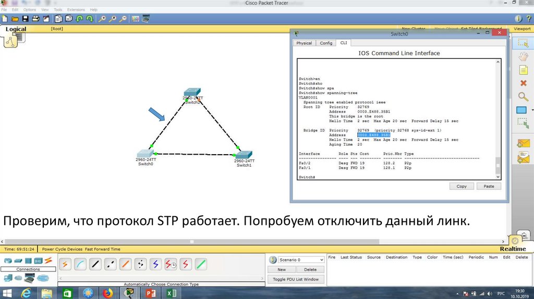Choose the Console cable connection
This screenshot has height=299, width=534.
80,264
